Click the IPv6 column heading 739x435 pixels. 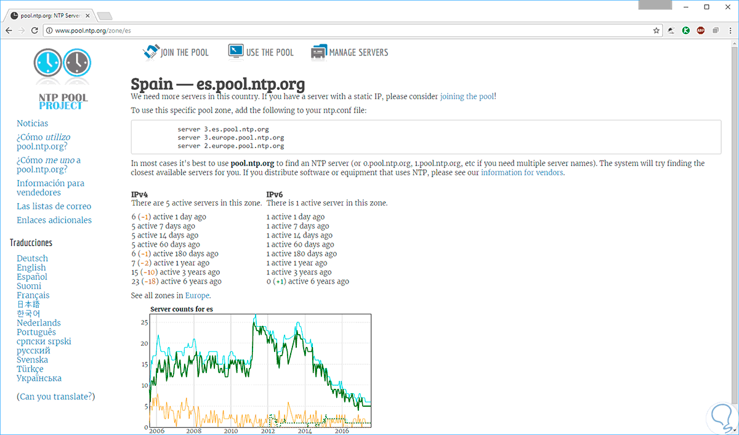point(274,194)
